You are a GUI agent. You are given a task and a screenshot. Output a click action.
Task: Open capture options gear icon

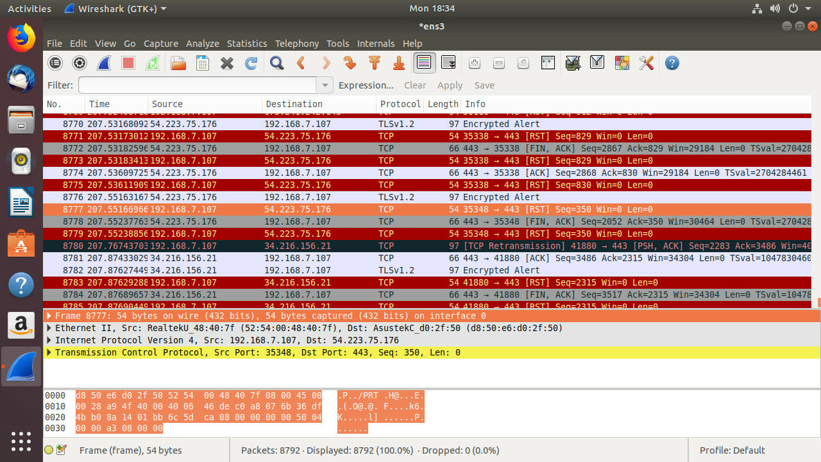point(80,63)
